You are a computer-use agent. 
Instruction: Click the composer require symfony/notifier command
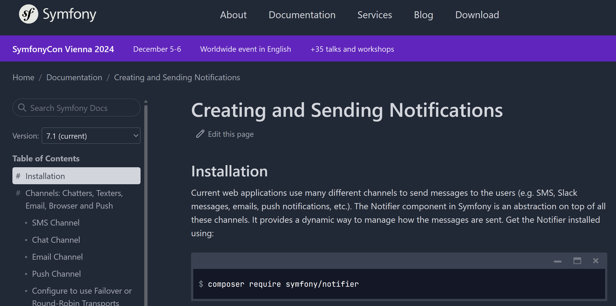click(283, 284)
